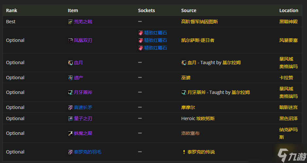Open the 卡拉赞 location link
307x163 pixels.
pyautogui.click(x=286, y=78)
